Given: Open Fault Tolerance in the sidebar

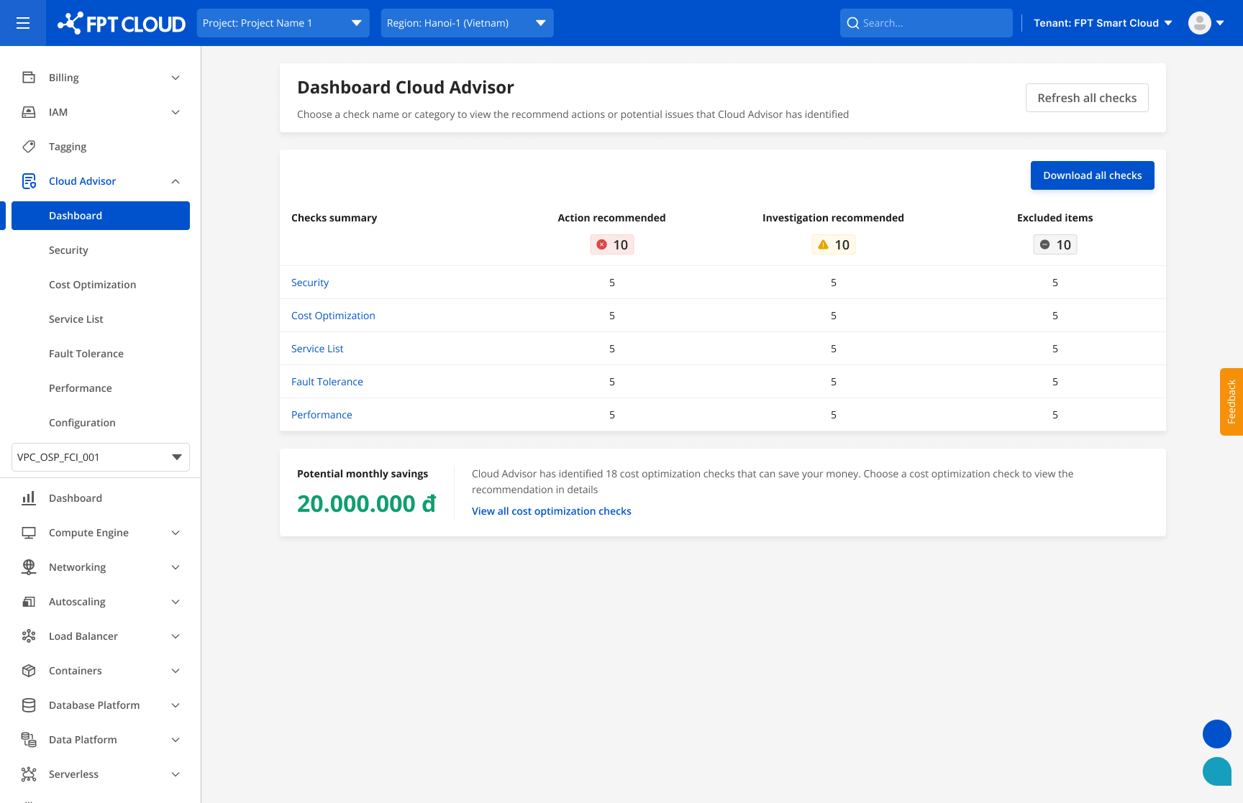Looking at the screenshot, I should coord(86,354).
